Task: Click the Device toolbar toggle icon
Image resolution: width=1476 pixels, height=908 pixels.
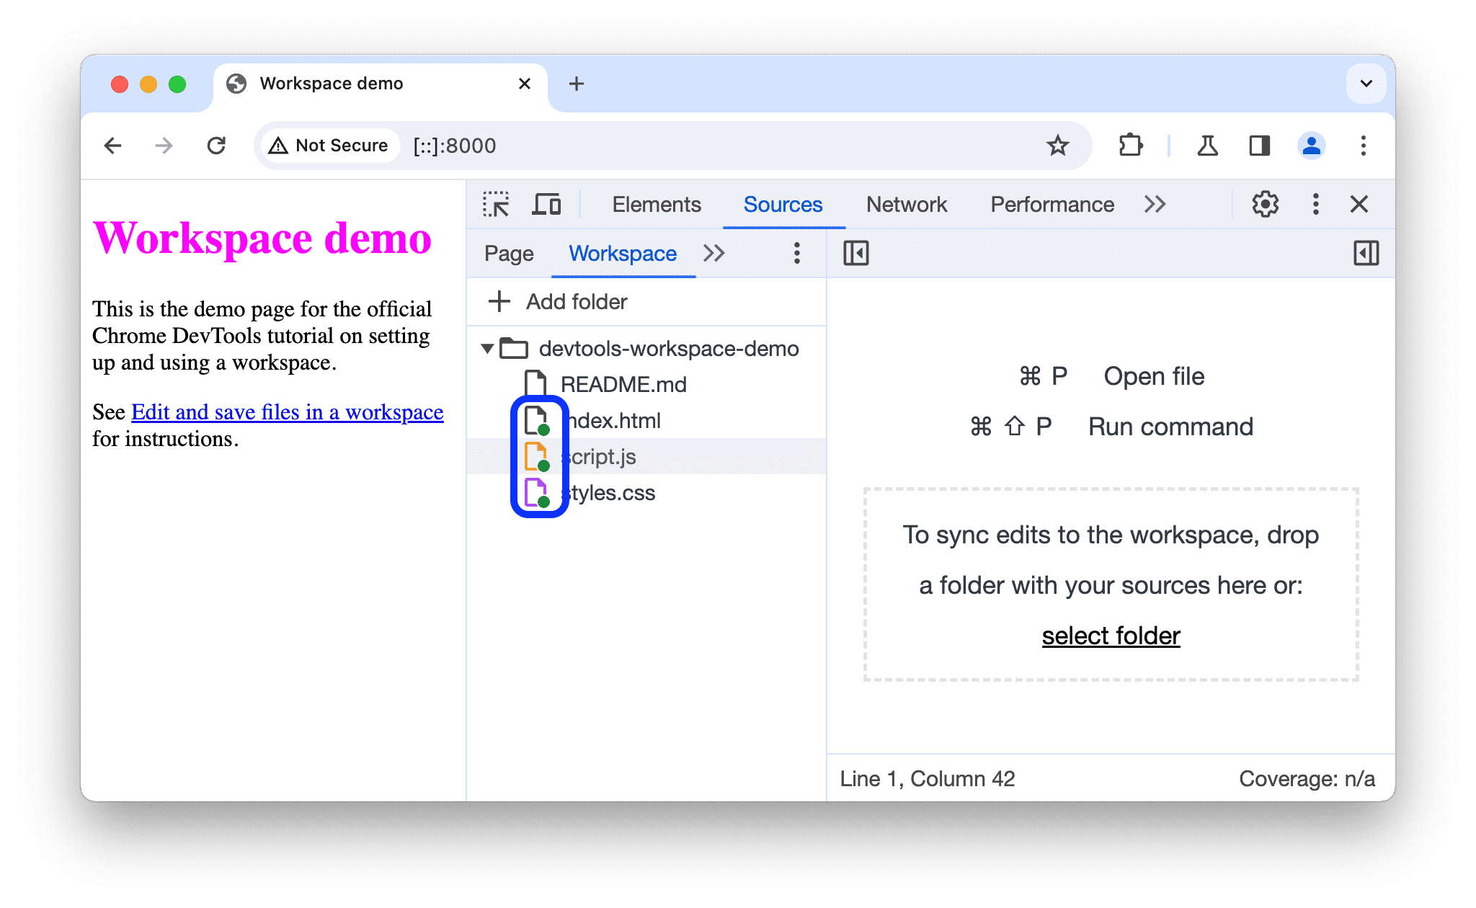Action: (547, 205)
